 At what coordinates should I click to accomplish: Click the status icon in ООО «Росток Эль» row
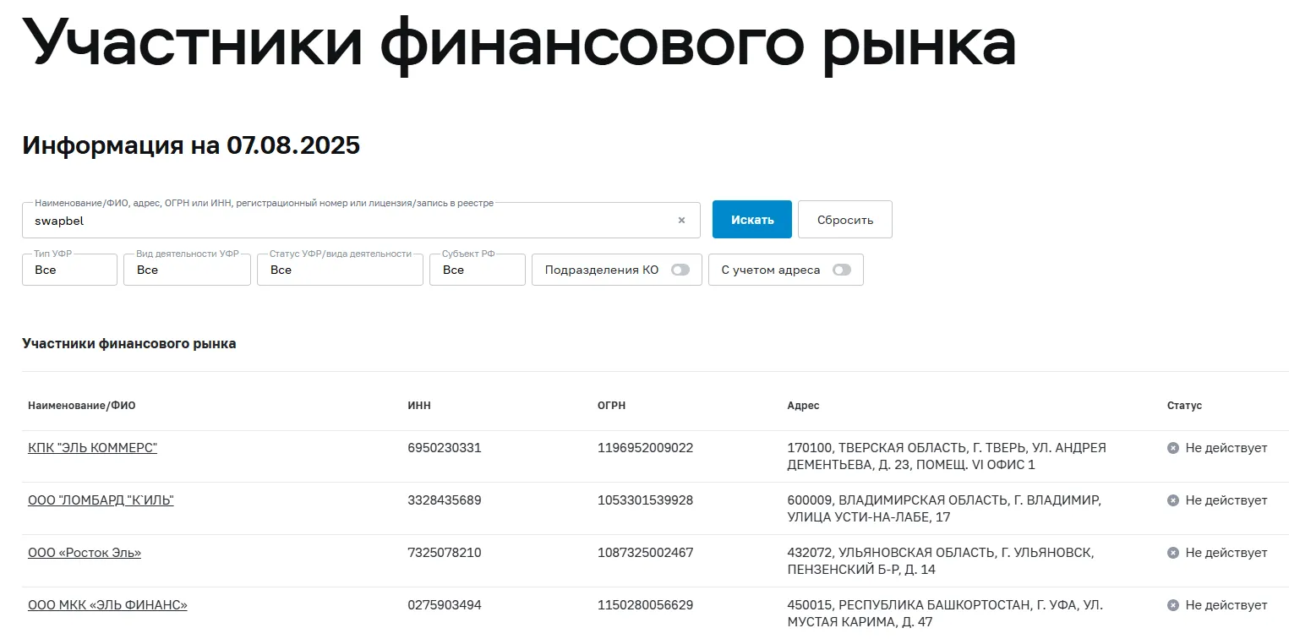(1173, 553)
